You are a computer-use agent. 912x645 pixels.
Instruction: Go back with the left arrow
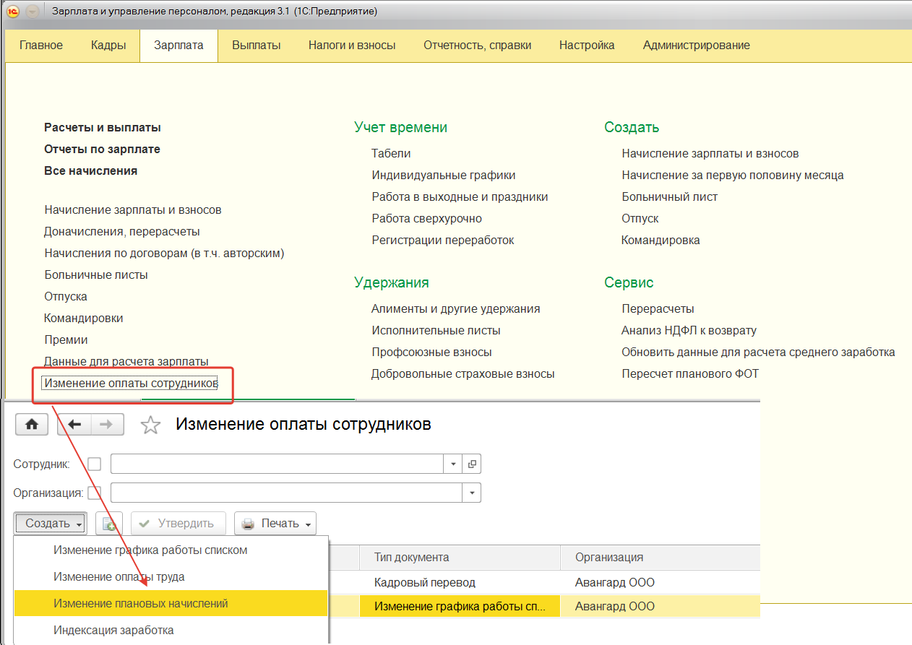(x=74, y=425)
